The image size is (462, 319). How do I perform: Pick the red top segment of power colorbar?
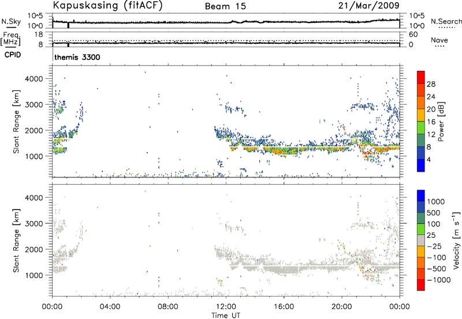click(x=421, y=77)
